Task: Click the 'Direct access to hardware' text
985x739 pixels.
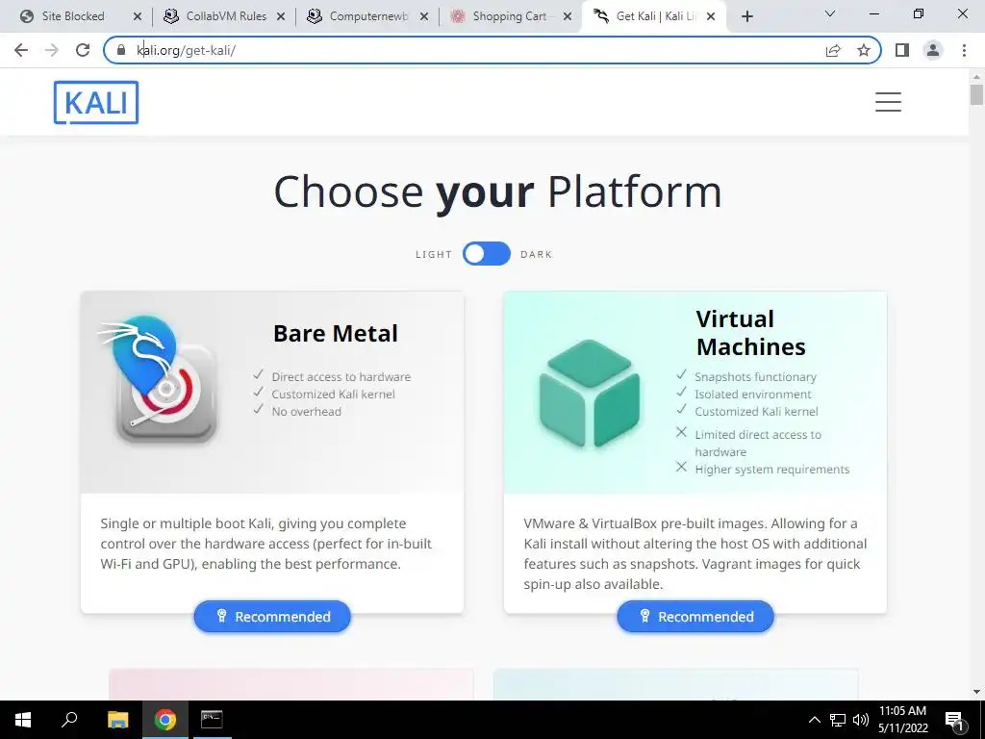Action: (x=341, y=377)
